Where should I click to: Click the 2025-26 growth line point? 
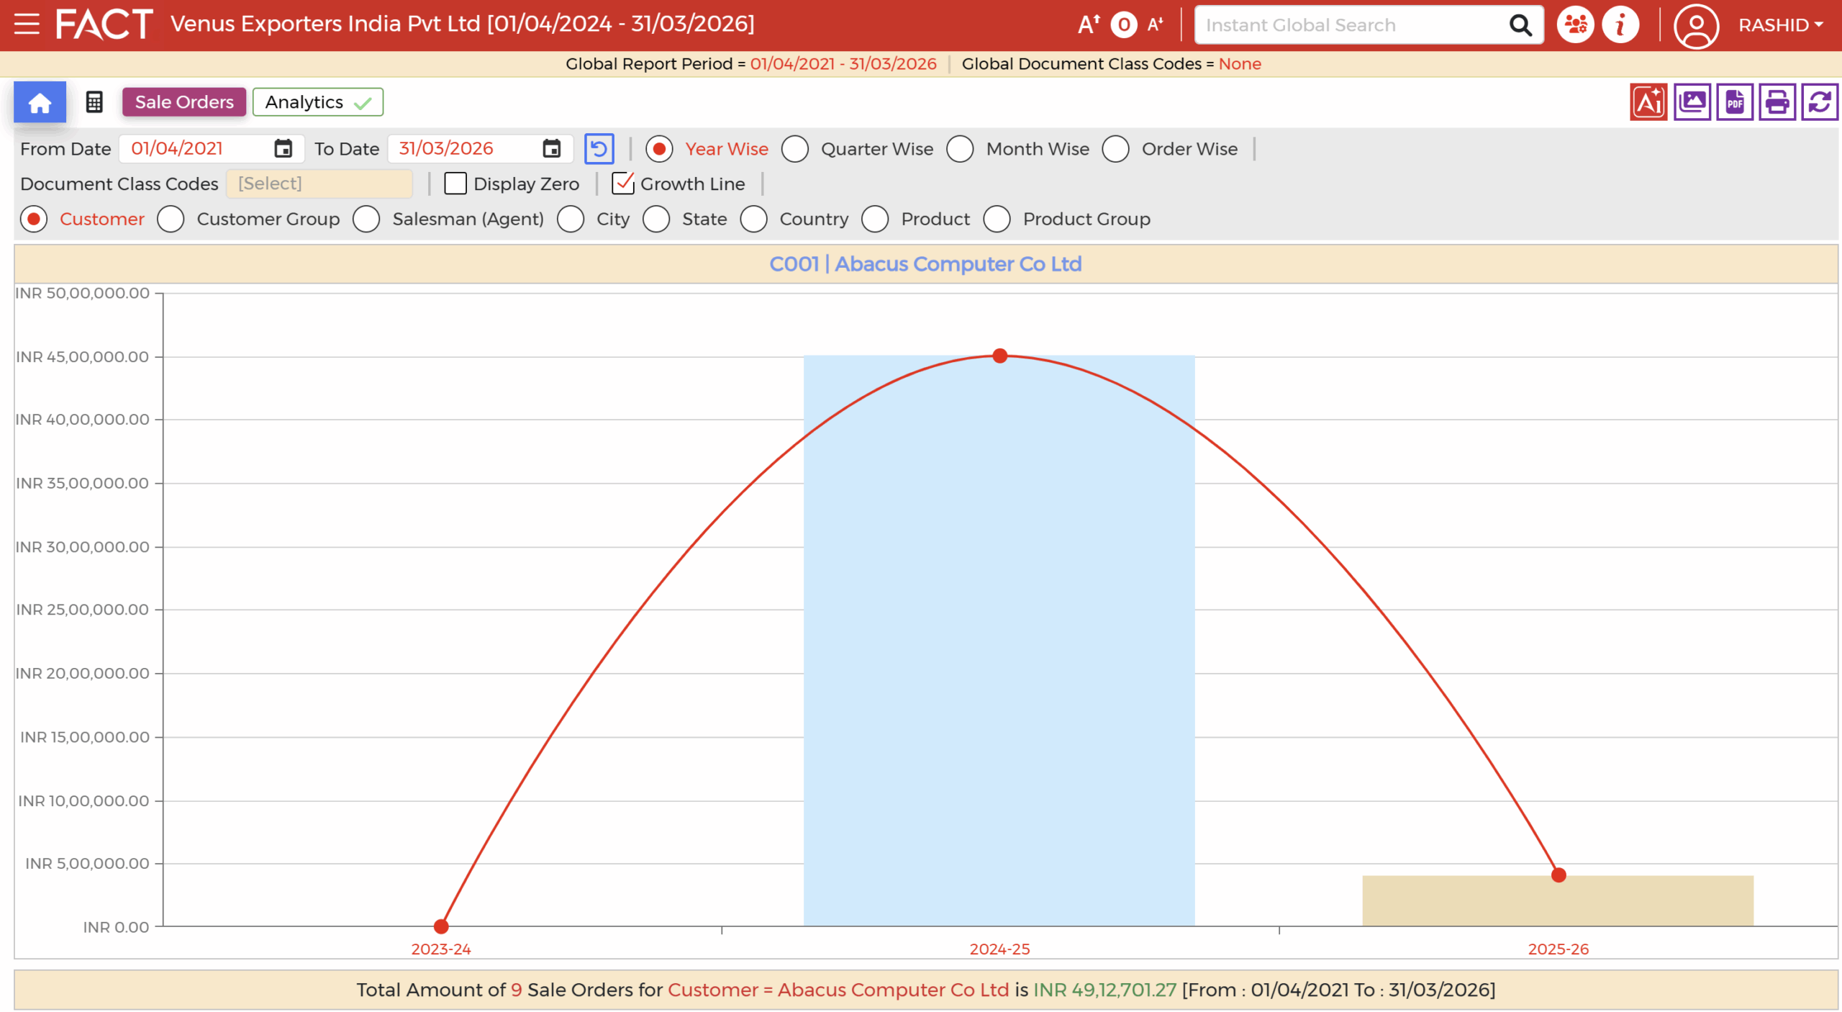pos(1559,875)
